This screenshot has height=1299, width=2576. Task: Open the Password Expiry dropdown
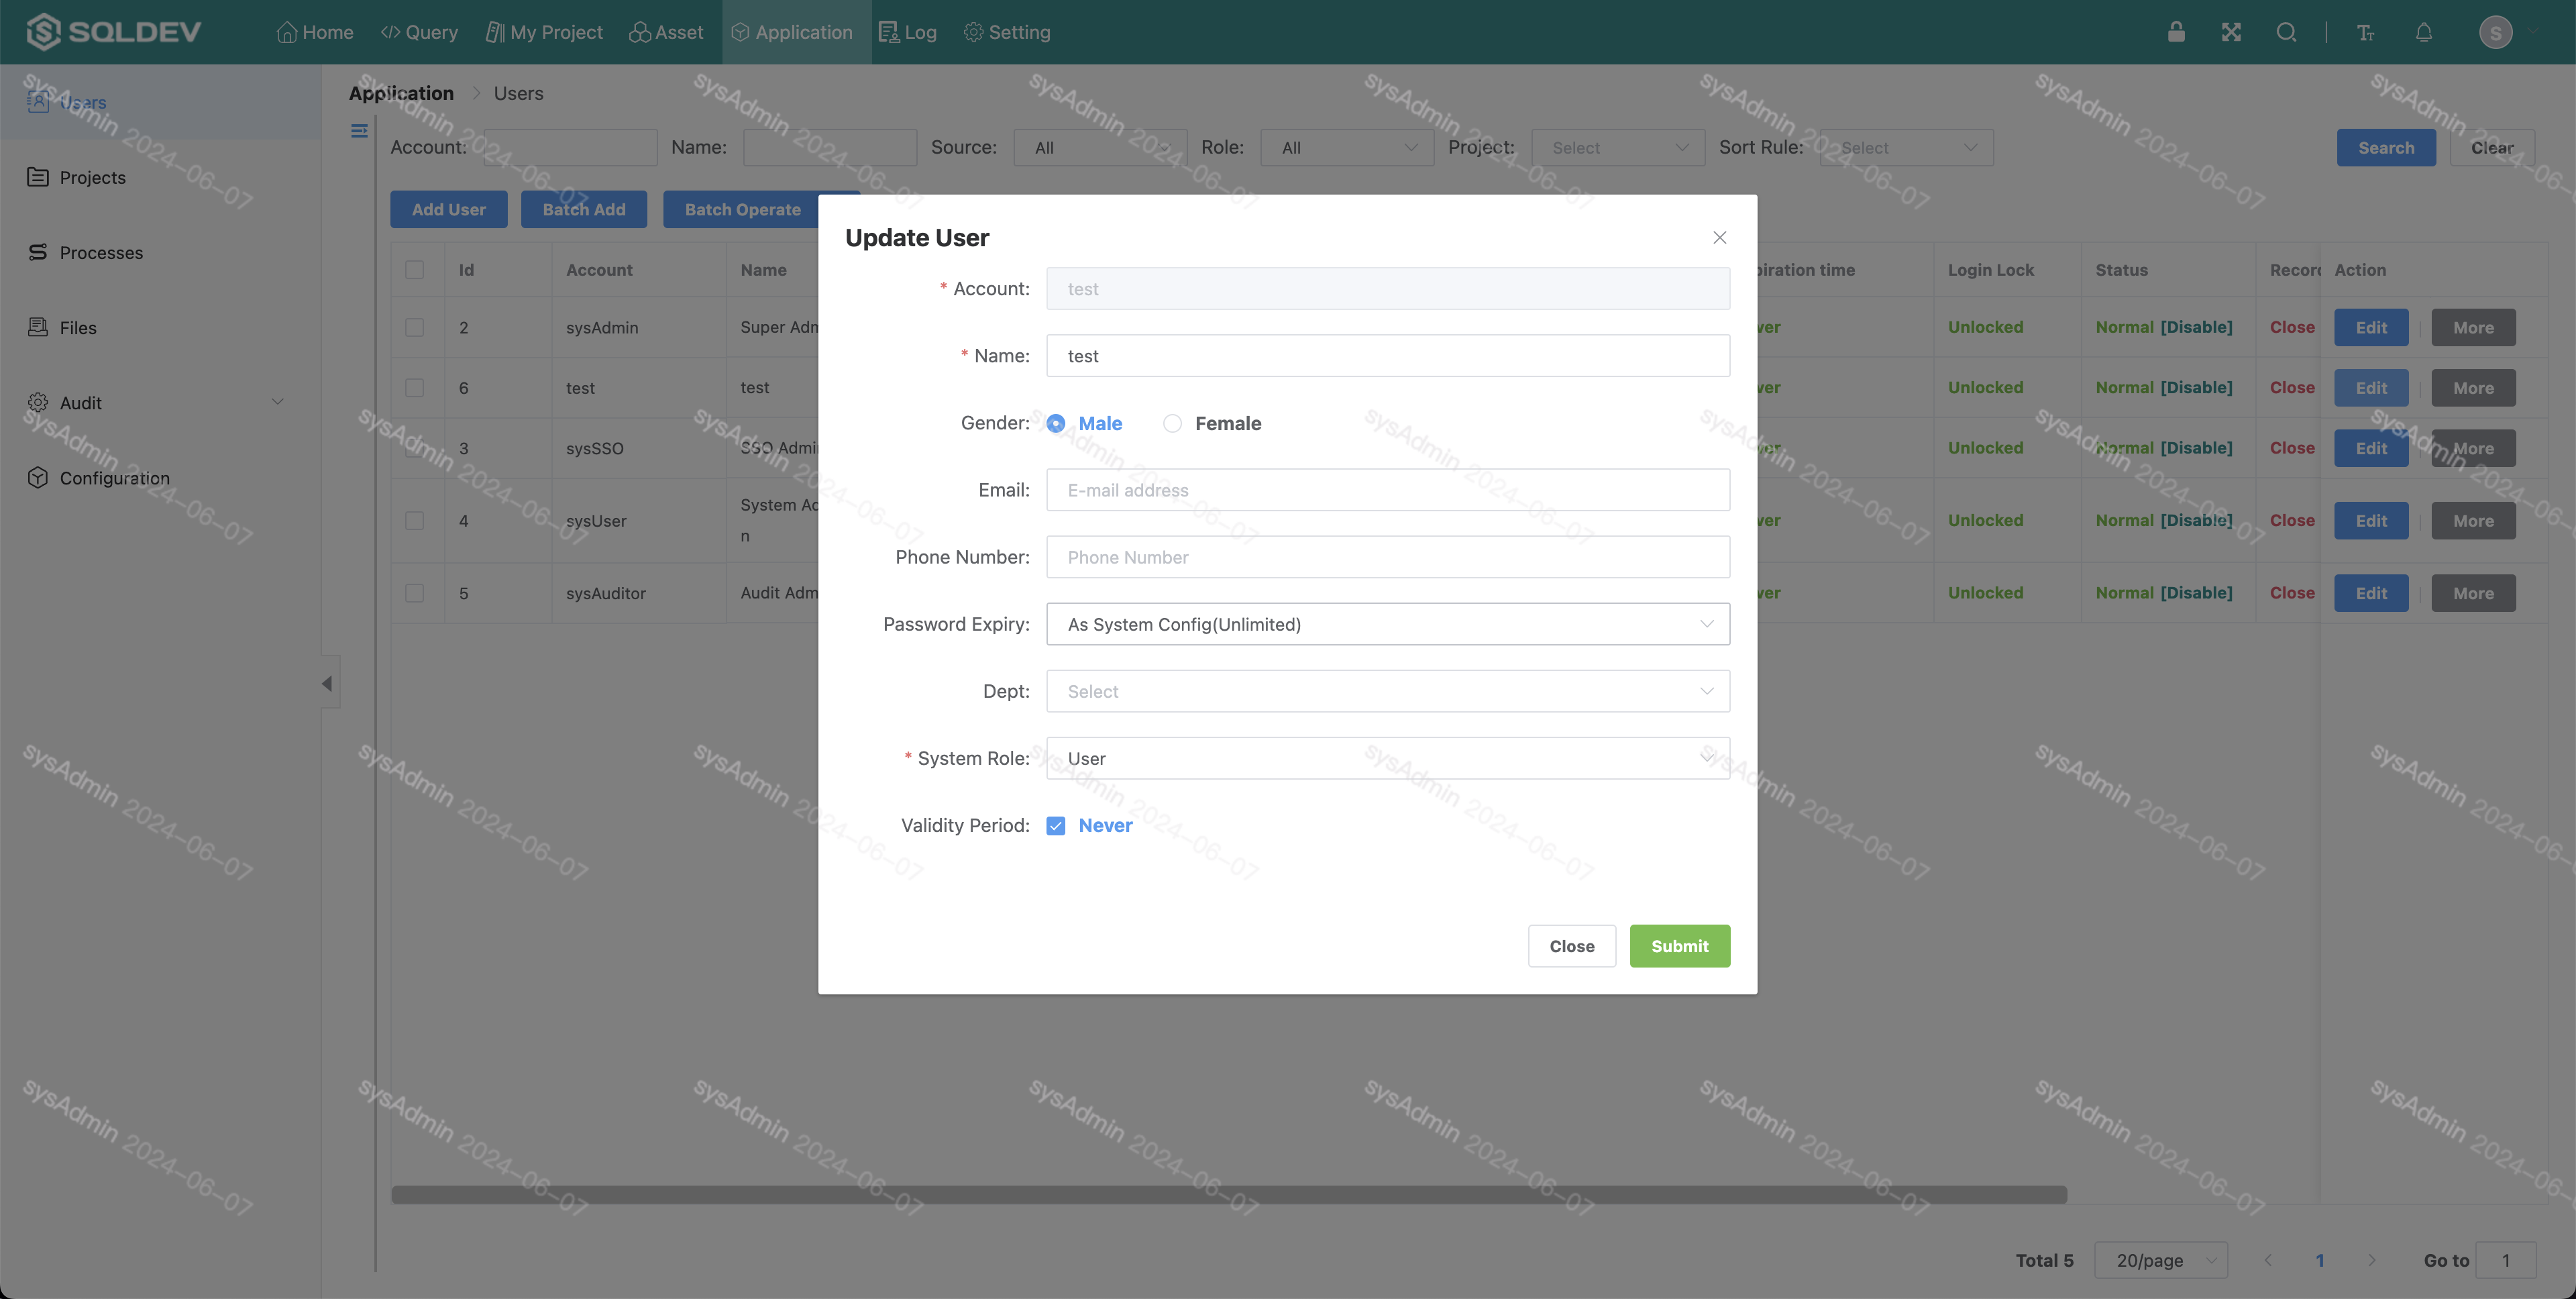pyautogui.click(x=1387, y=624)
